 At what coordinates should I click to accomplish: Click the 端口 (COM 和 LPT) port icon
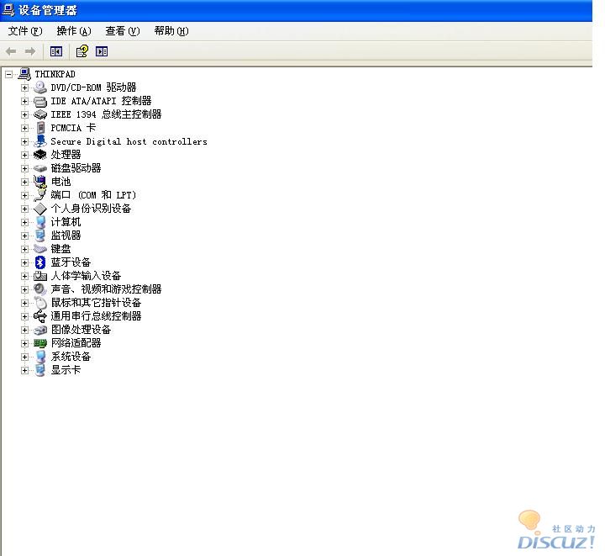click(40, 195)
